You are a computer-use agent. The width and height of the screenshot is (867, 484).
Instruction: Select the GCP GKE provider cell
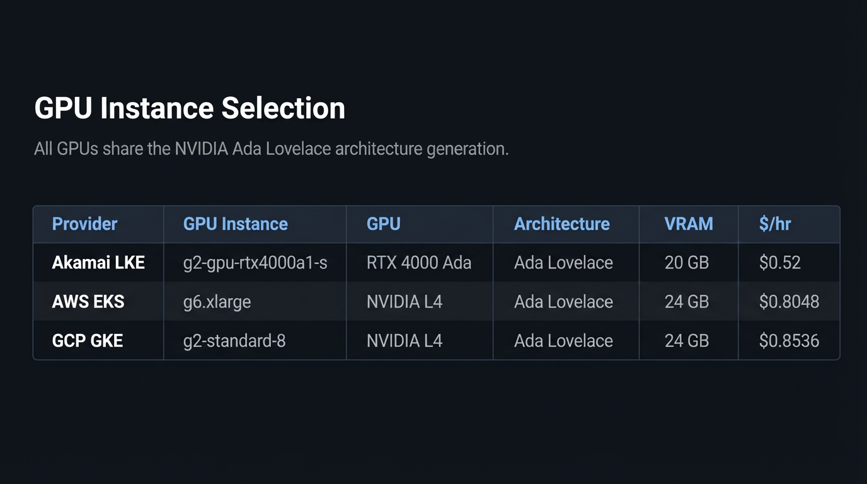(88, 340)
